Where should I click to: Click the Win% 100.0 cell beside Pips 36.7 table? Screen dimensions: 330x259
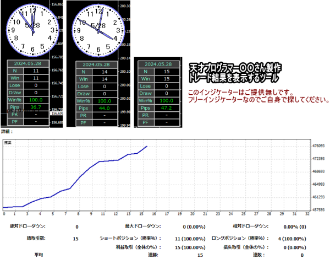pos(36,100)
